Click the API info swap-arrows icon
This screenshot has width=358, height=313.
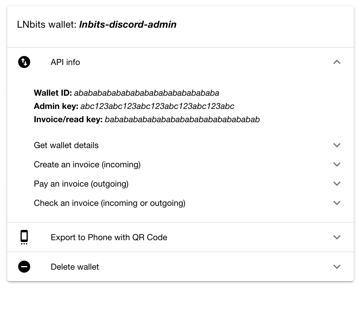[24, 62]
